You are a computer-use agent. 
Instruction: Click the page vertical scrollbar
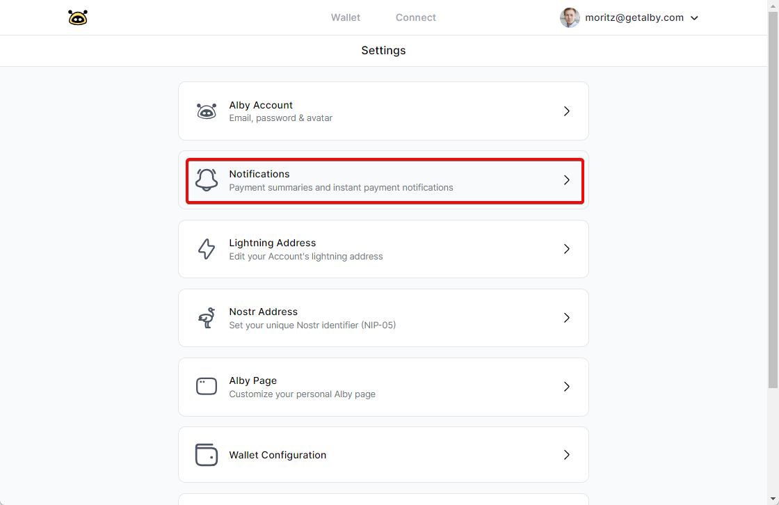coord(773,202)
